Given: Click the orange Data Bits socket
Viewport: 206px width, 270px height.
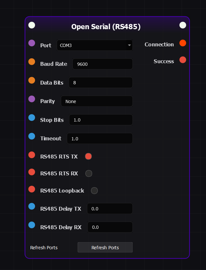Looking at the screenshot, I should click(x=32, y=80).
